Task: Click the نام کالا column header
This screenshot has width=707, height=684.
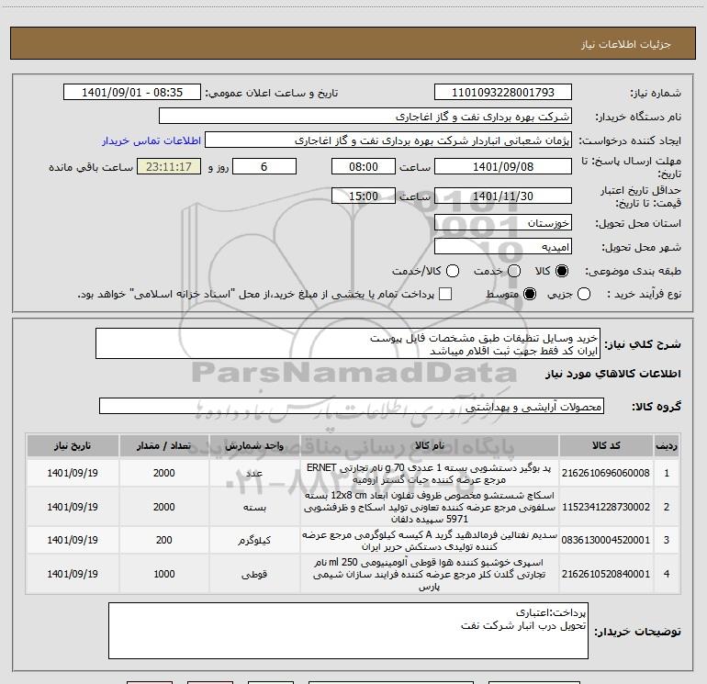Action: 430,446
